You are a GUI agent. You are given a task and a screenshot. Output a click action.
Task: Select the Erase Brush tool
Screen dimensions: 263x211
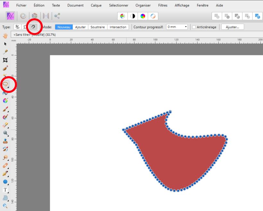point(5,125)
